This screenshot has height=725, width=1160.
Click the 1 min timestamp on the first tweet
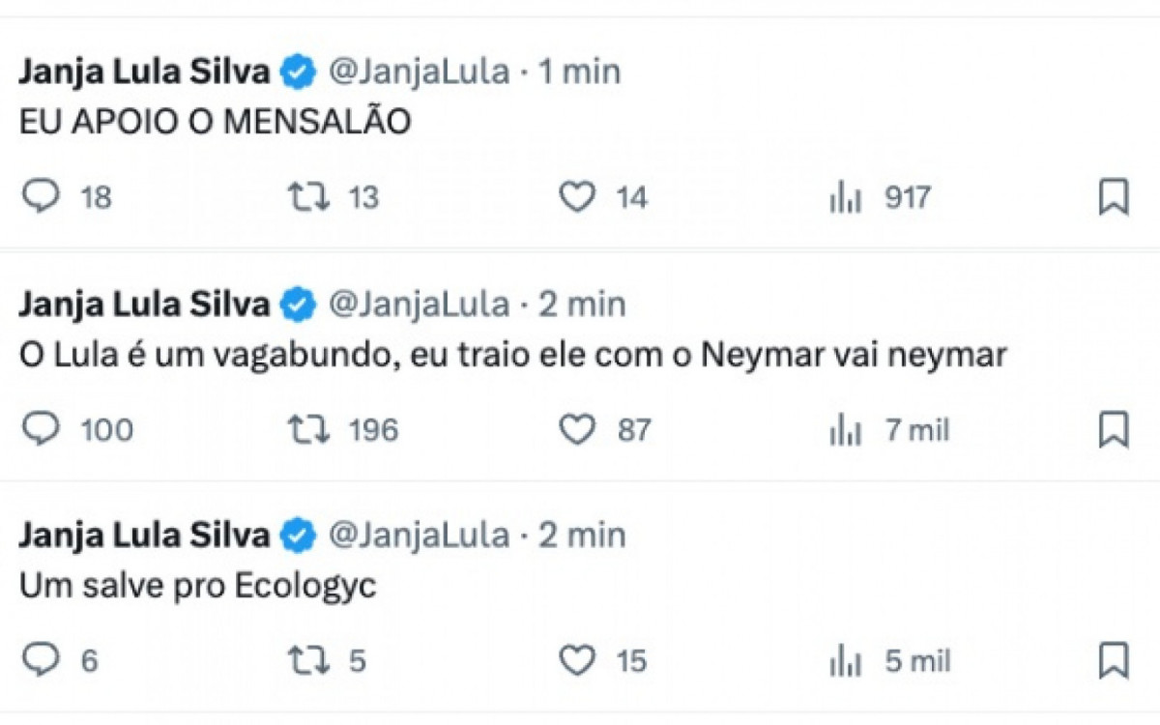point(580,69)
